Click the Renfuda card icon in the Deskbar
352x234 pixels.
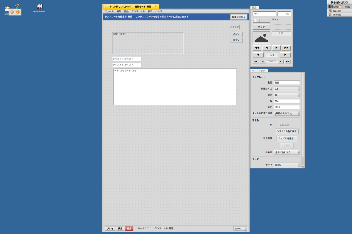click(x=330, y=14)
